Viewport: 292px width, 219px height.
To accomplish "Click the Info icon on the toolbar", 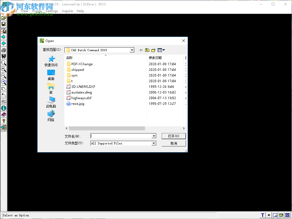I will click(4, 108).
